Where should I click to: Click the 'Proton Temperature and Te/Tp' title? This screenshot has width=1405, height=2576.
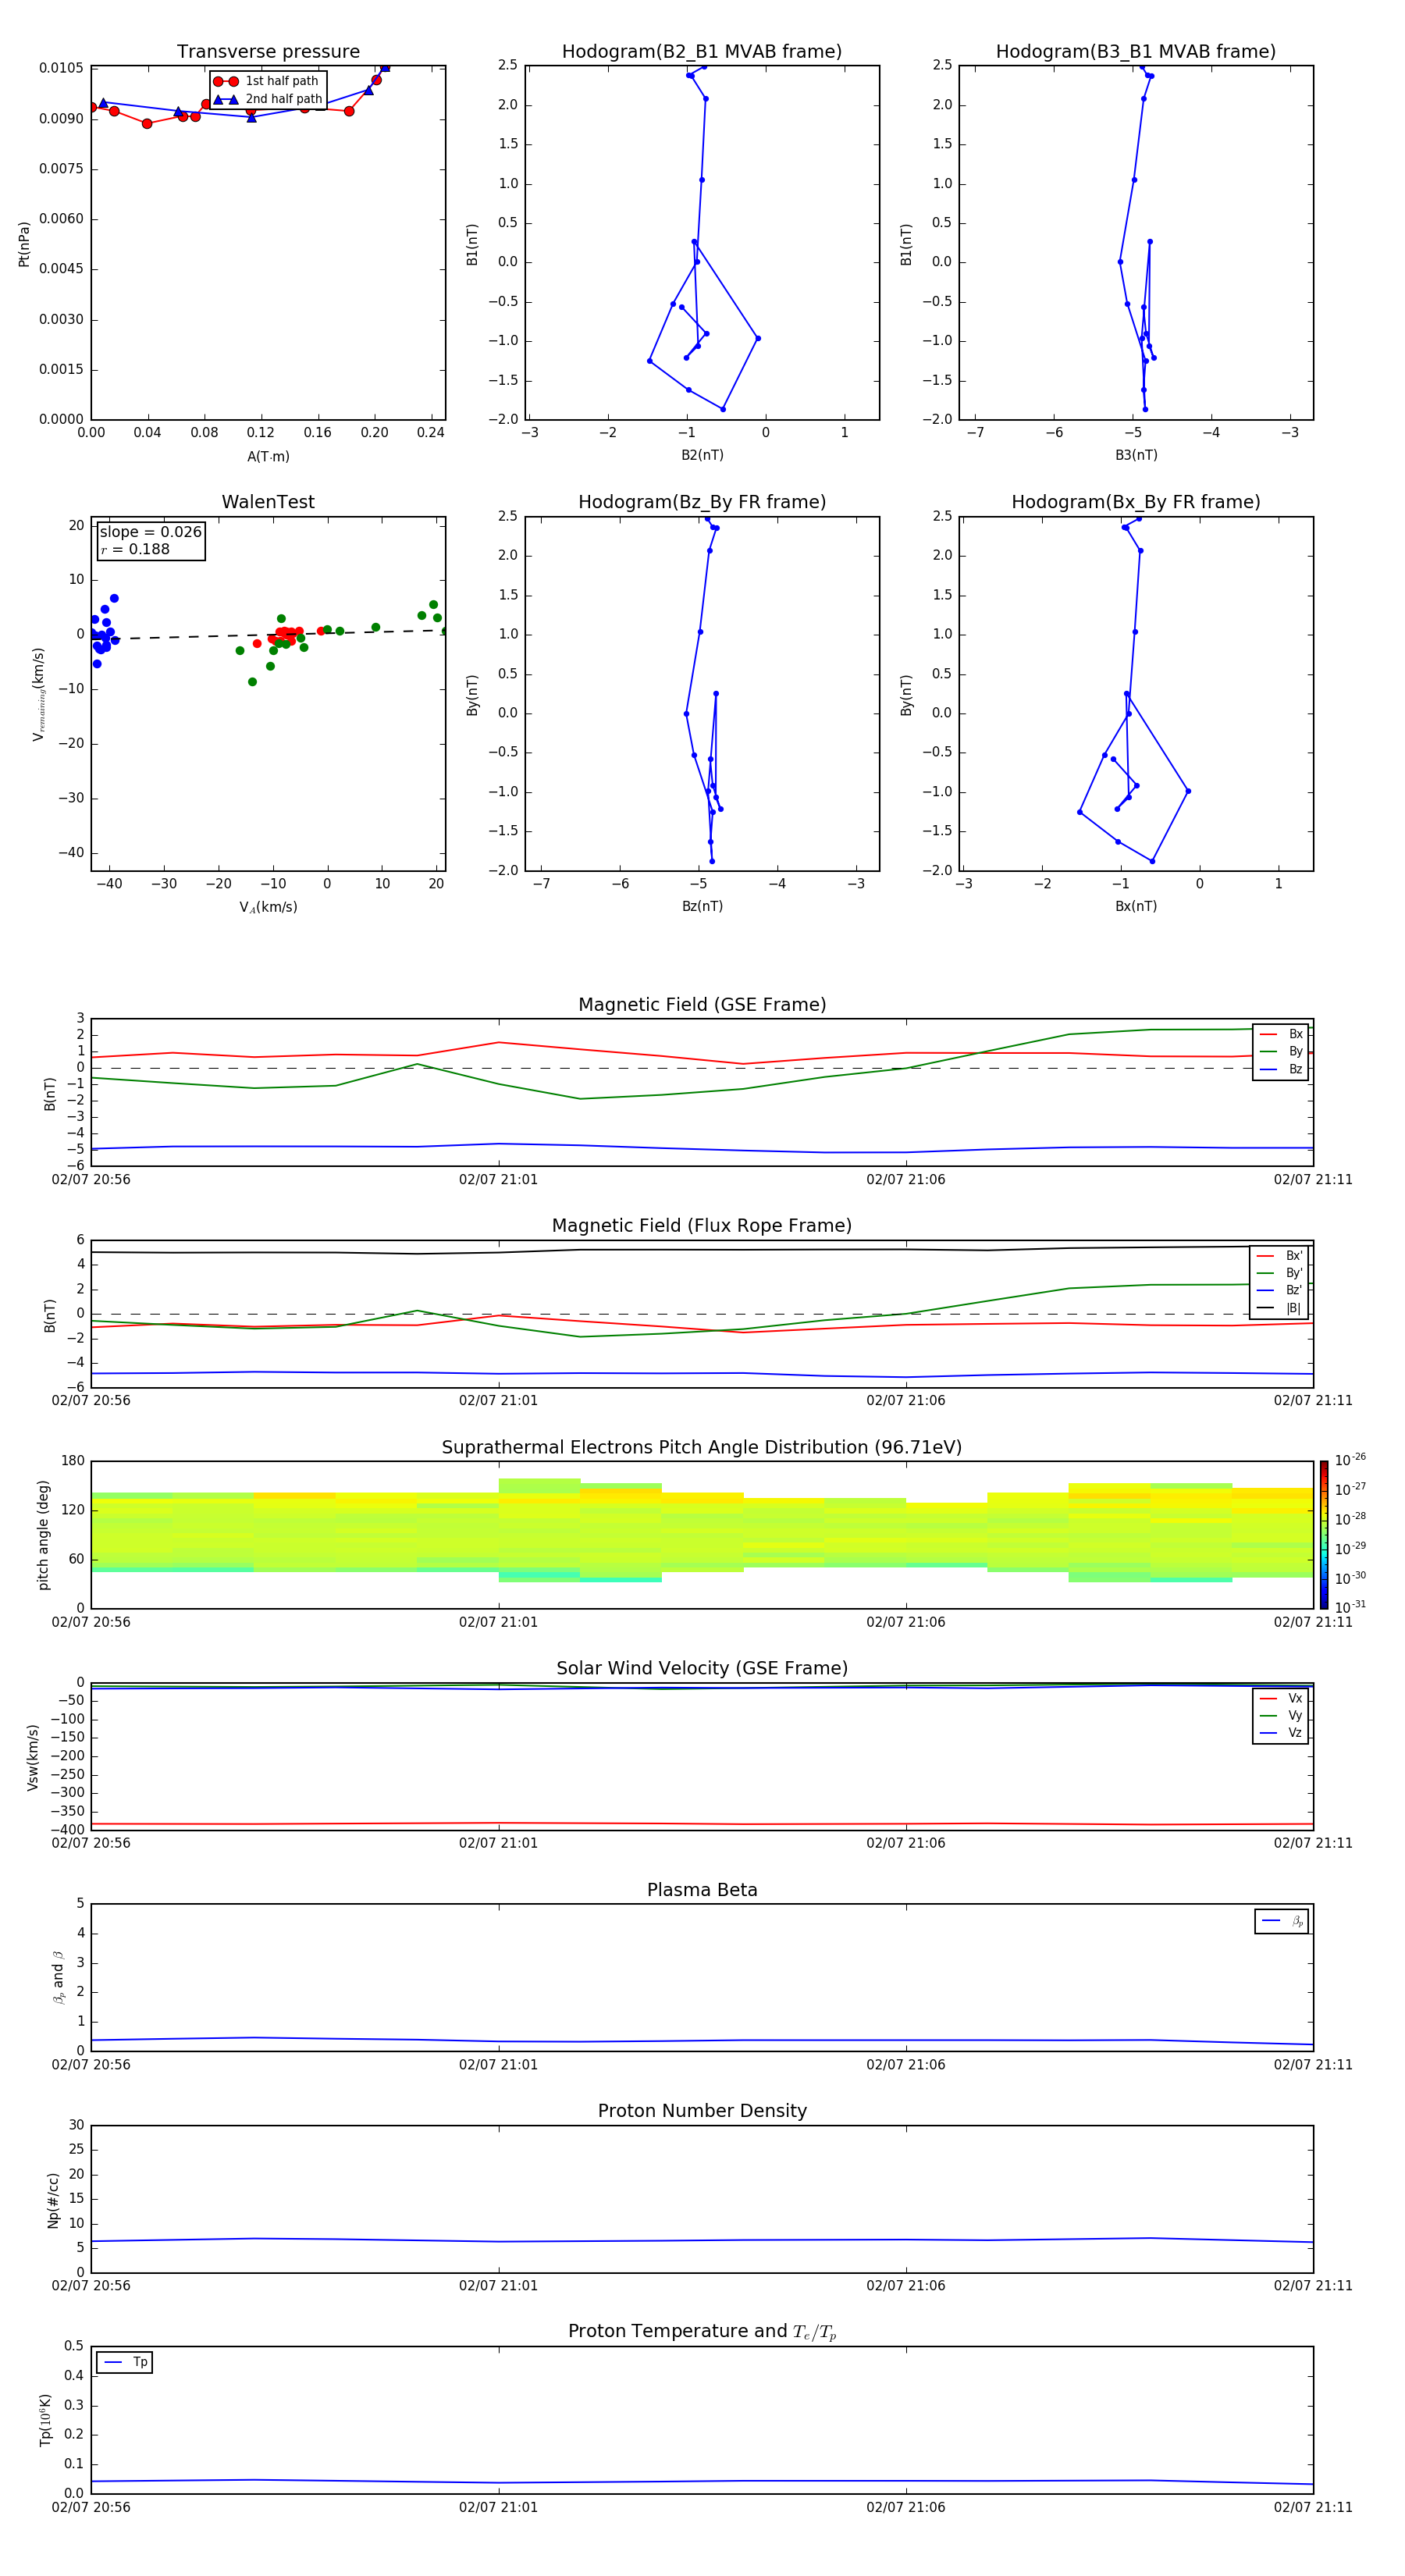click(x=702, y=2332)
